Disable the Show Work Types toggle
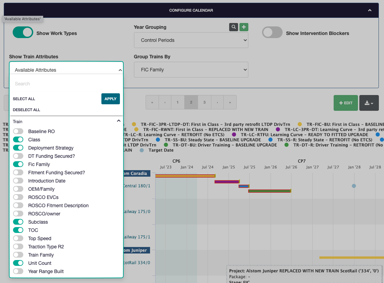Viewport: 384px width, 283px height. (x=23, y=33)
